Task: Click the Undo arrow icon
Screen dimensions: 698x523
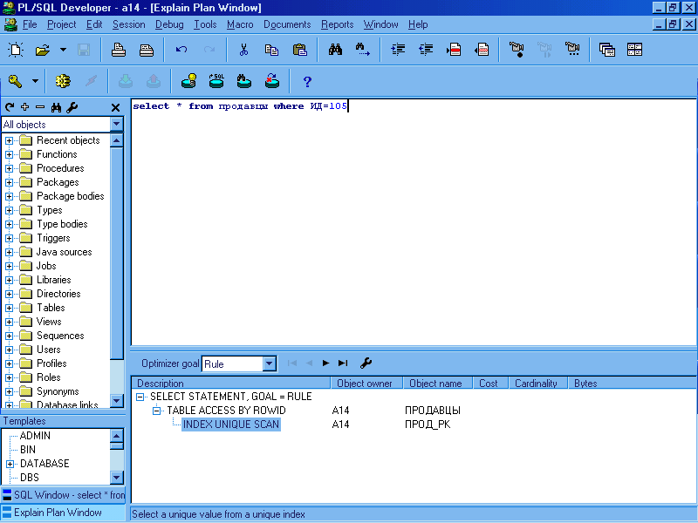Action: [181, 50]
